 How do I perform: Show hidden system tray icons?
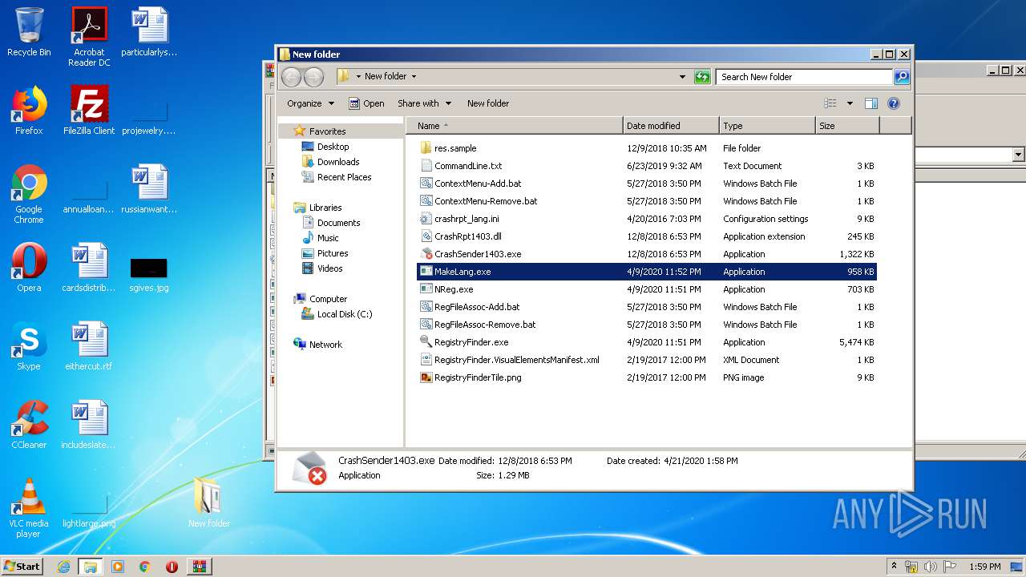(894, 567)
